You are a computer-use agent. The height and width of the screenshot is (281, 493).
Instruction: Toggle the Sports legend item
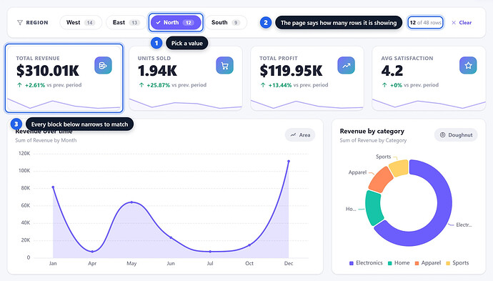point(457,262)
